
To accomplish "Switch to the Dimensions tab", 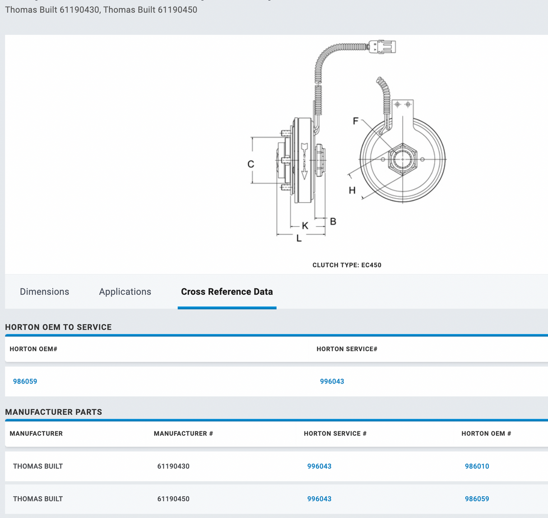I will point(44,292).
